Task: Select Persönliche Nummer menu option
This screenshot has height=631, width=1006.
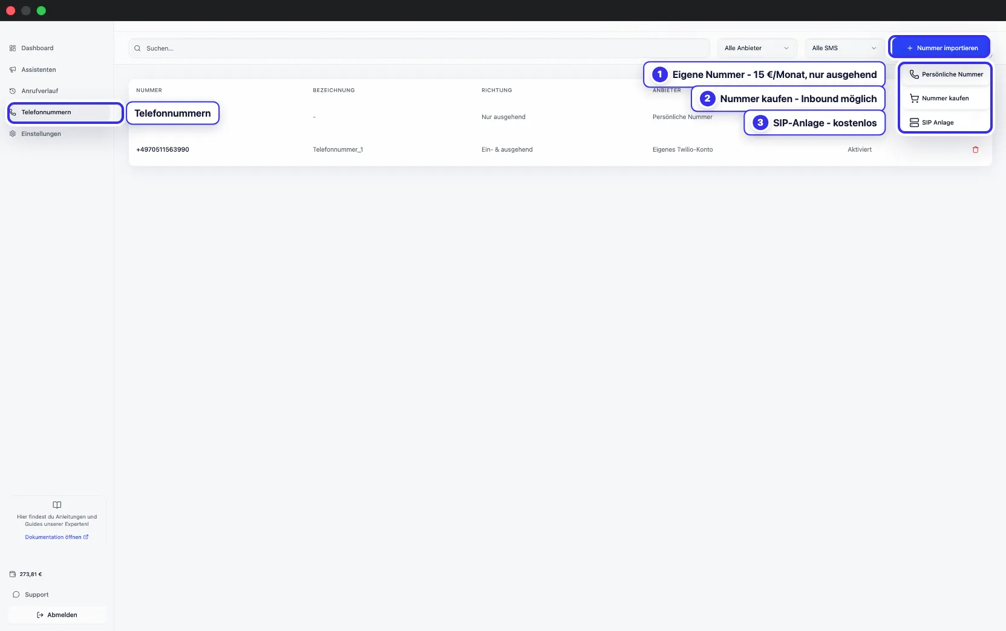Action: point(946,74)
